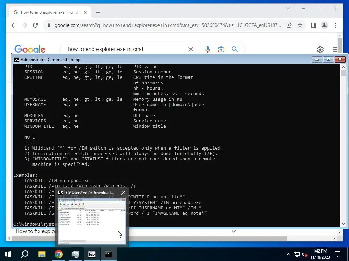Open Windows taskbar search
Image resolution: width=349 pixels, height=261 pixels.
pos(25,254)
